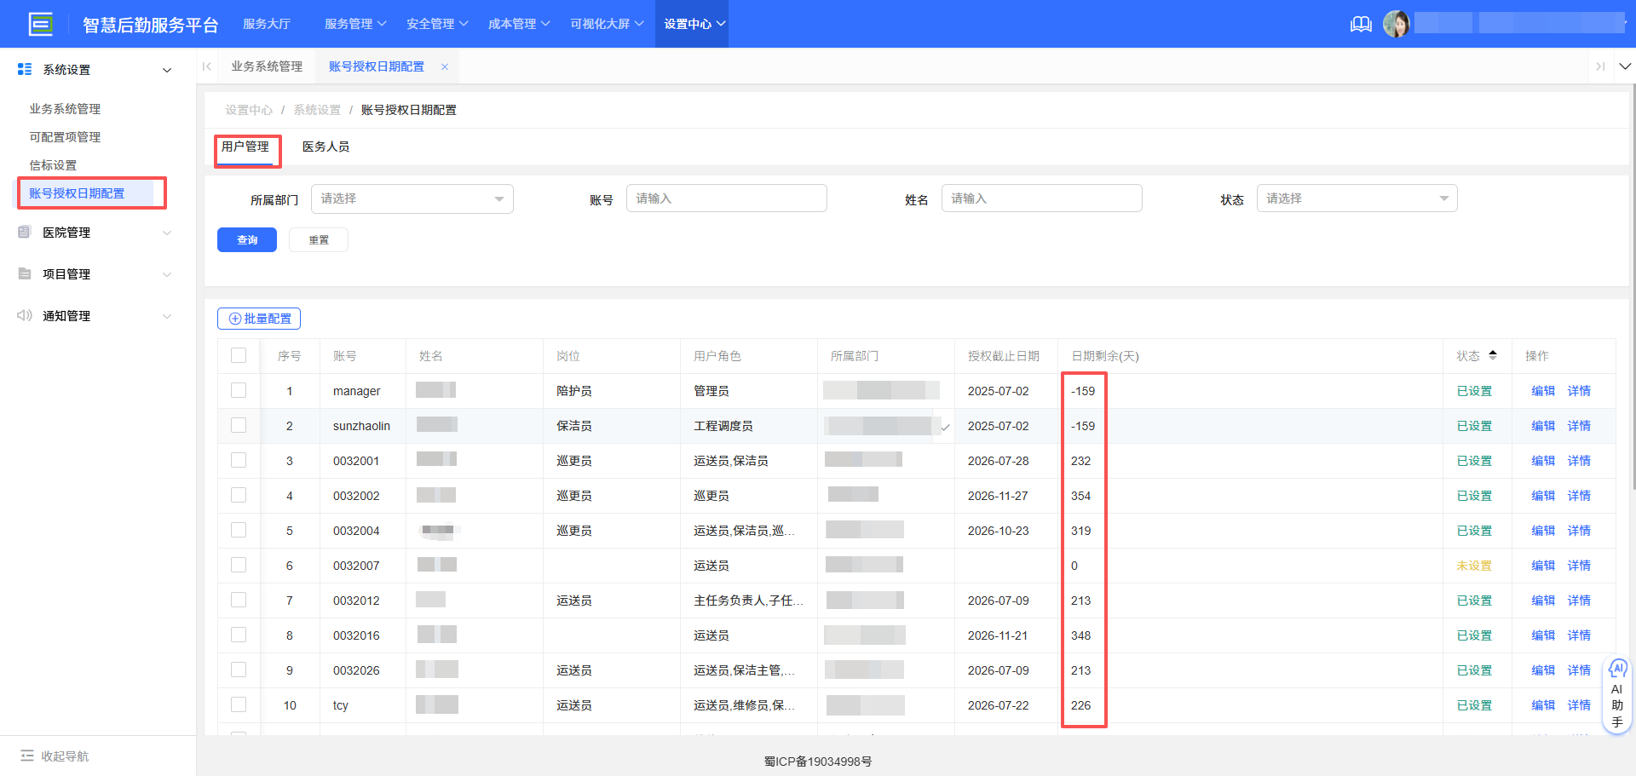
Task: Click the 查询 search button
Action: (246, 239)
